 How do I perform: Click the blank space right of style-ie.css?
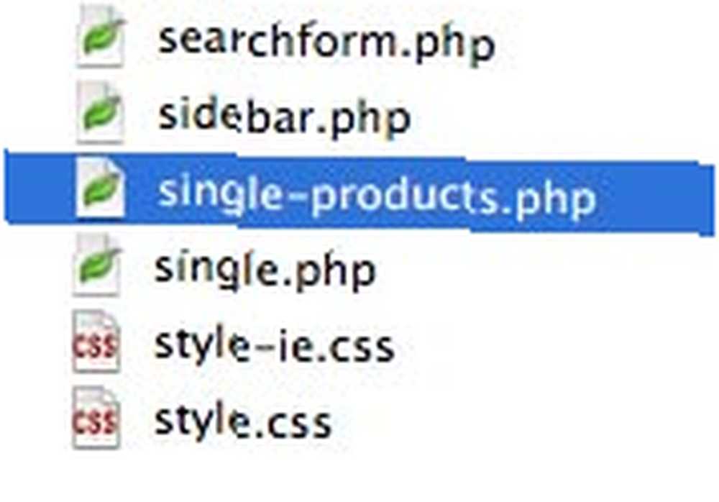pos(555,345)
